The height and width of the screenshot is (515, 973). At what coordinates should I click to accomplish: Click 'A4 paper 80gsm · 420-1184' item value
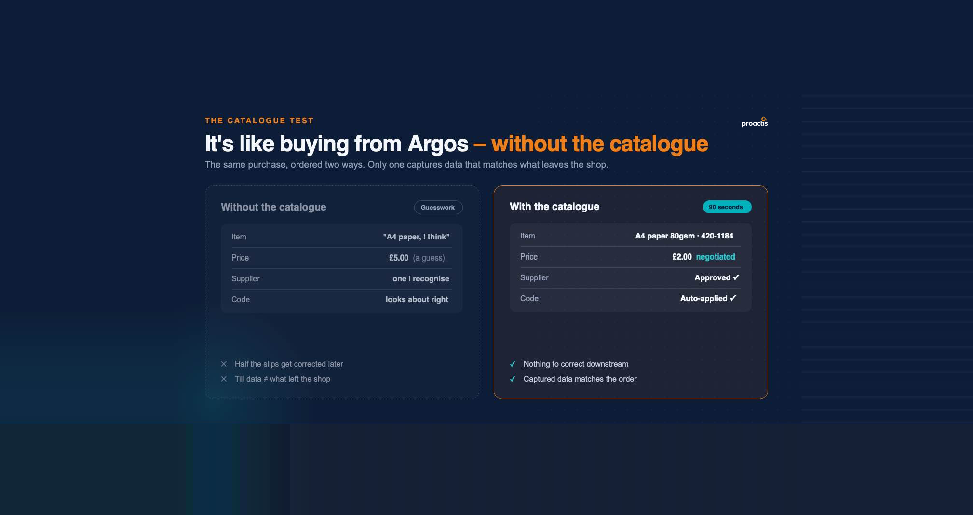click(x=684, y=236)
